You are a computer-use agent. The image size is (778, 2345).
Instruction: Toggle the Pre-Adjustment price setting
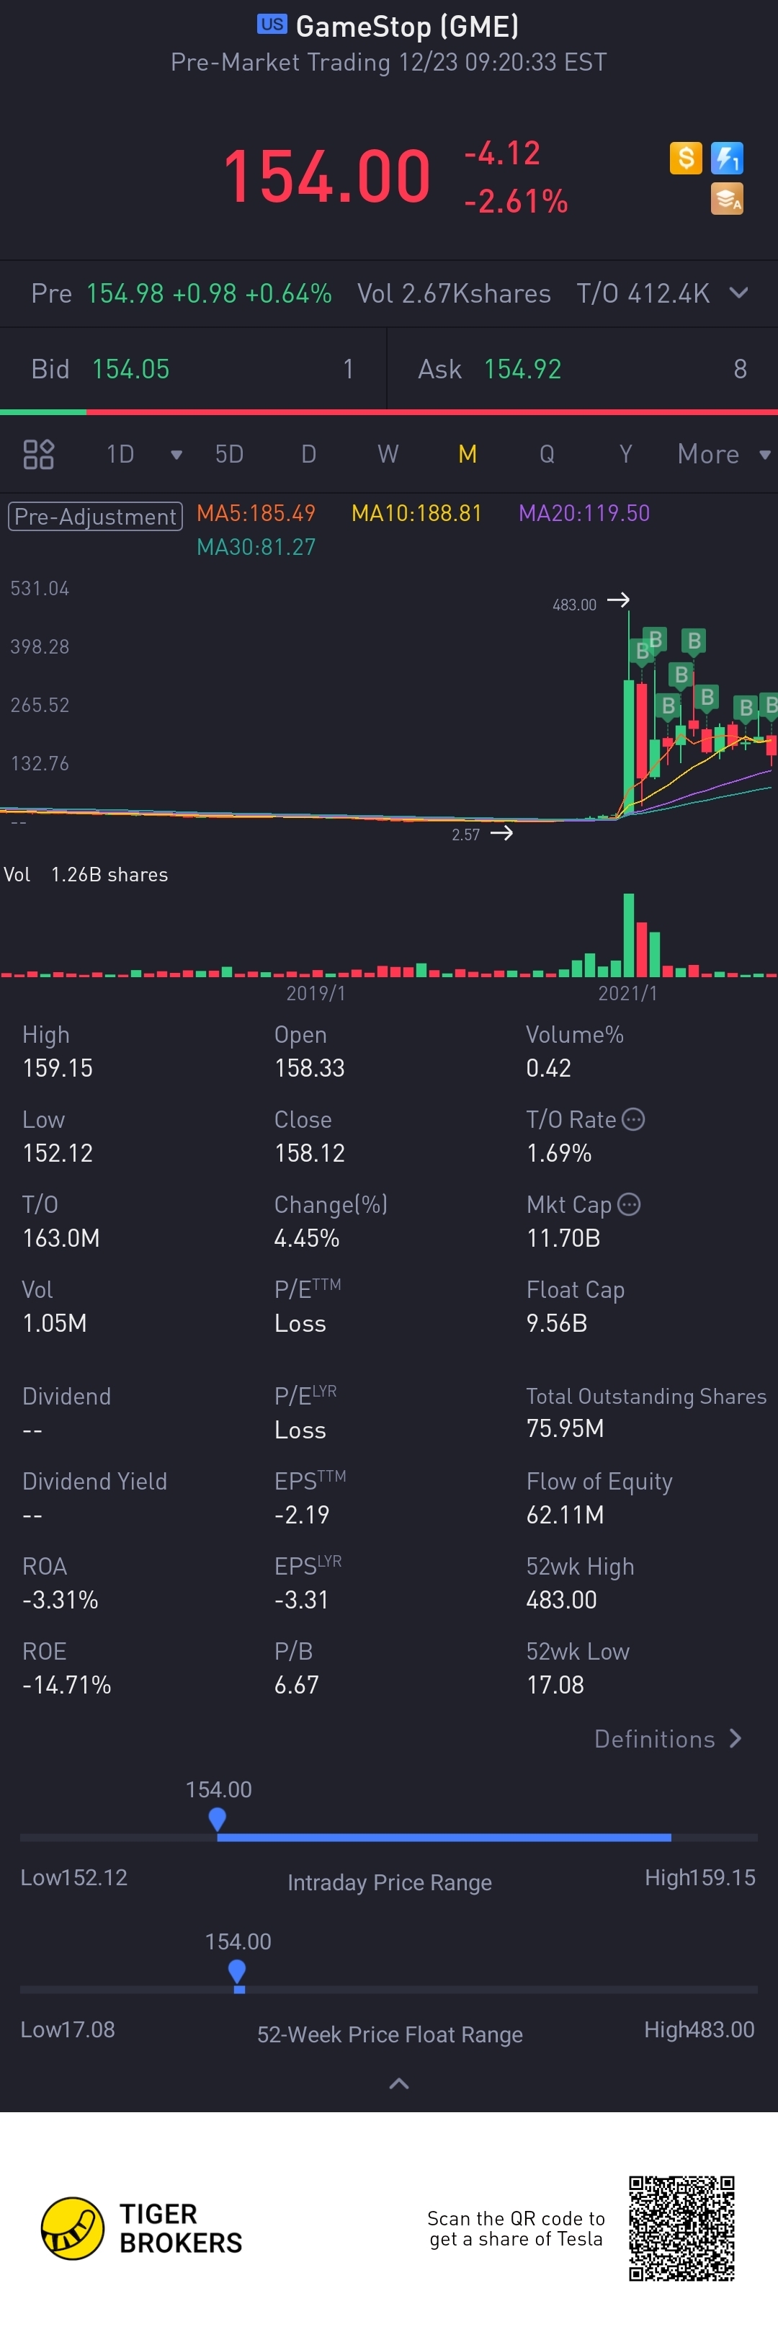coord(96,516)
